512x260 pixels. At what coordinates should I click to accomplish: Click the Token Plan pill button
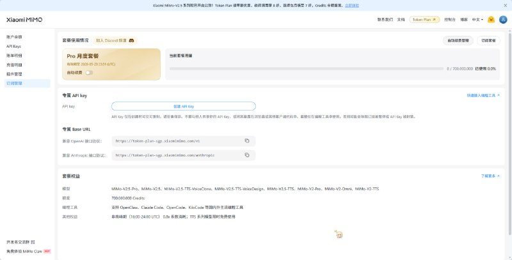[x=424, y=20]
